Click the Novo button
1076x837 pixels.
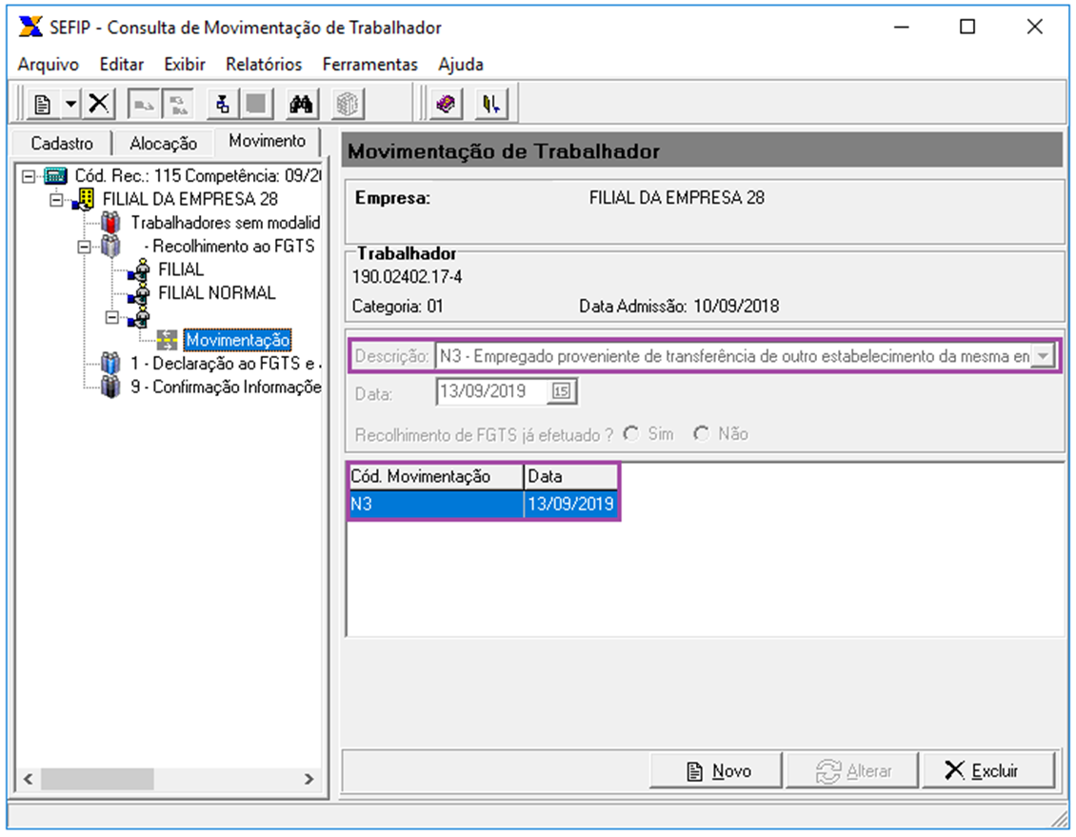(x=716, y=770)
